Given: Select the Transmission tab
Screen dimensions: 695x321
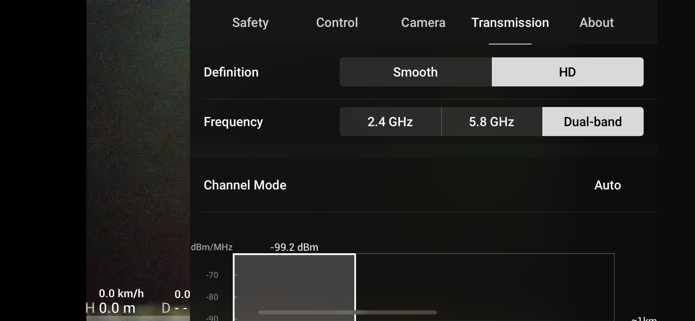Looking at the screenshot, I should click(x=510, y=22).
